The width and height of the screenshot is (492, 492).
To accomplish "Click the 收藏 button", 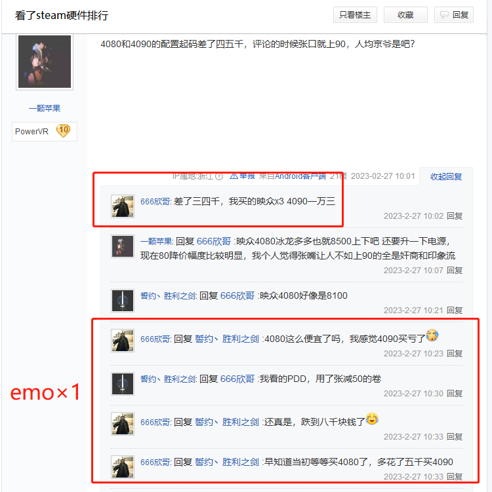I will [405, 15].
